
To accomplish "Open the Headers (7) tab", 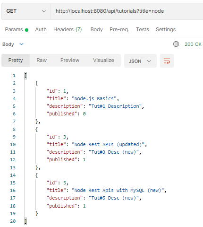I will (68, 29).
